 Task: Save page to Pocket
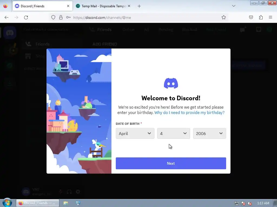pyautogui.click(x=251, y=18)
